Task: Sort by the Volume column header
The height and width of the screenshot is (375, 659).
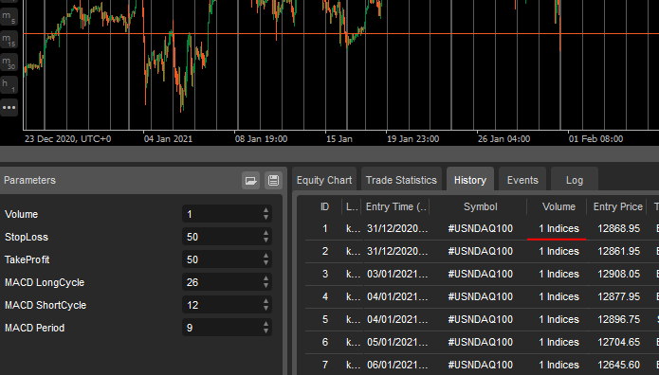Action: [558, 206]
